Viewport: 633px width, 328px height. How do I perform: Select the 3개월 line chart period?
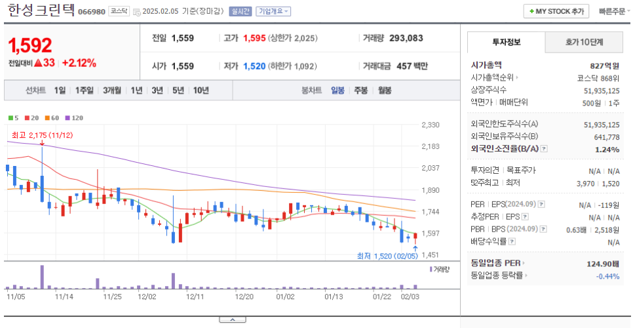point(112,90)
